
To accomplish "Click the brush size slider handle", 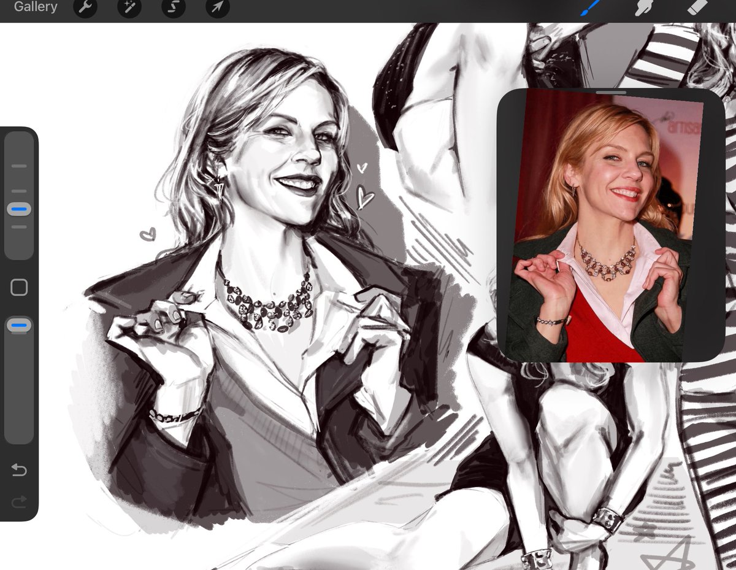I will pos(19,209).
